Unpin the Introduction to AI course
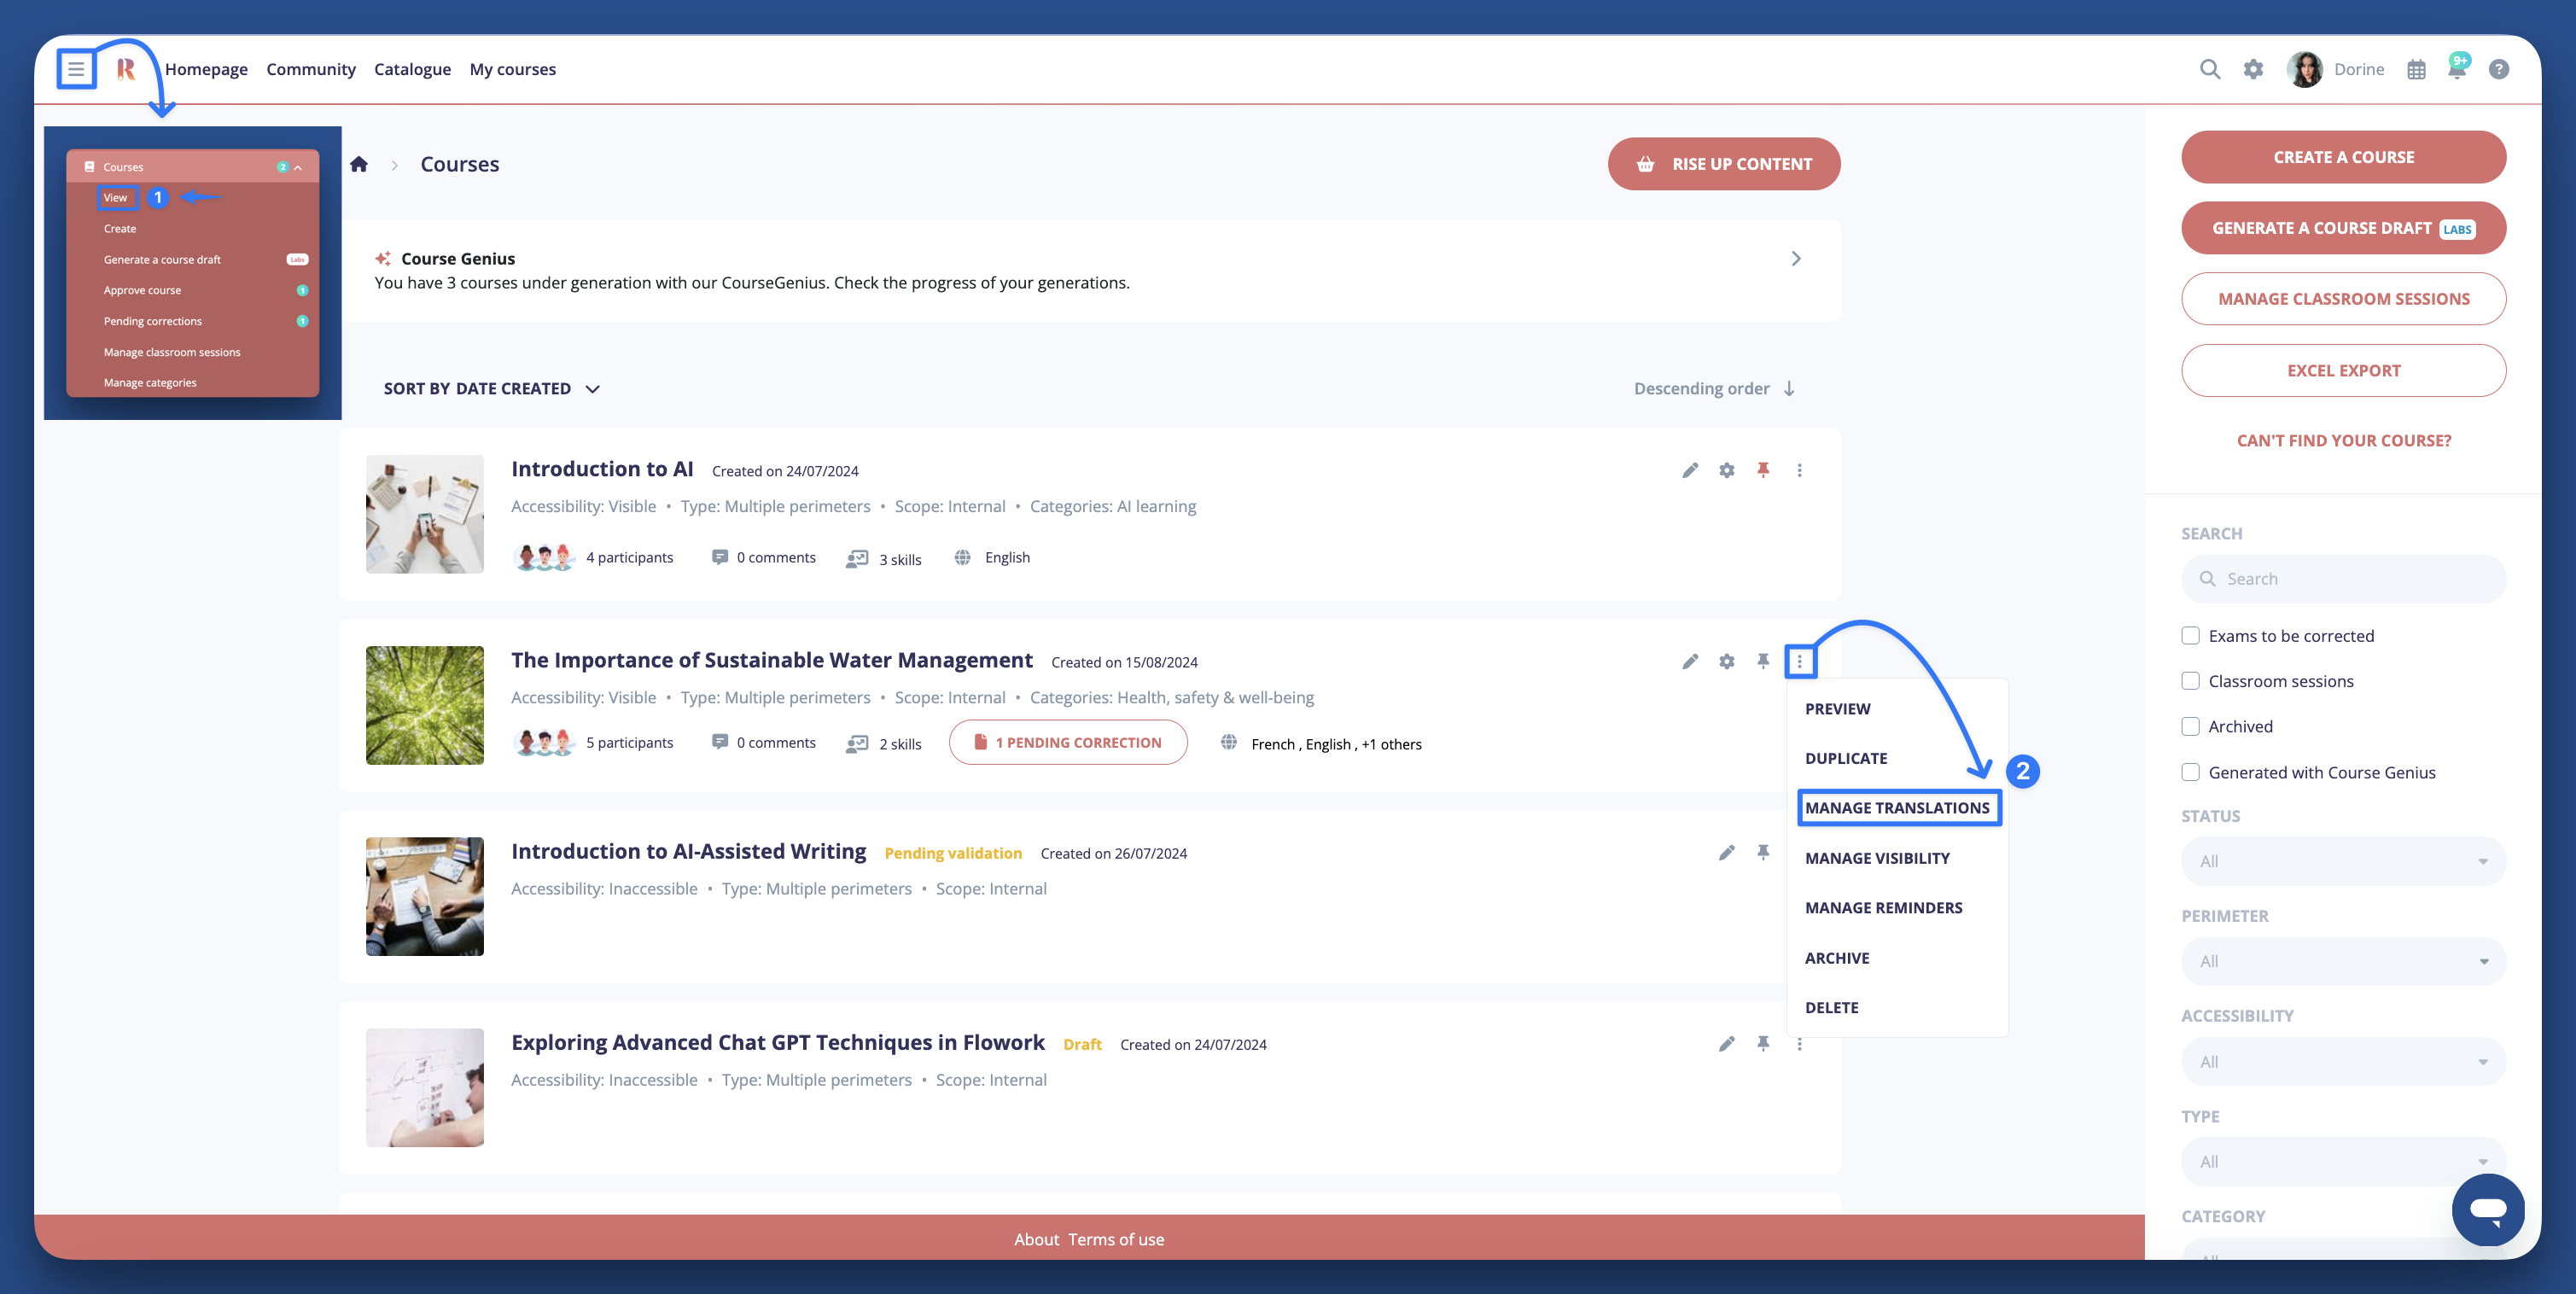Viewport: 2576px width, 1294px height. (x=1763, y=470)
